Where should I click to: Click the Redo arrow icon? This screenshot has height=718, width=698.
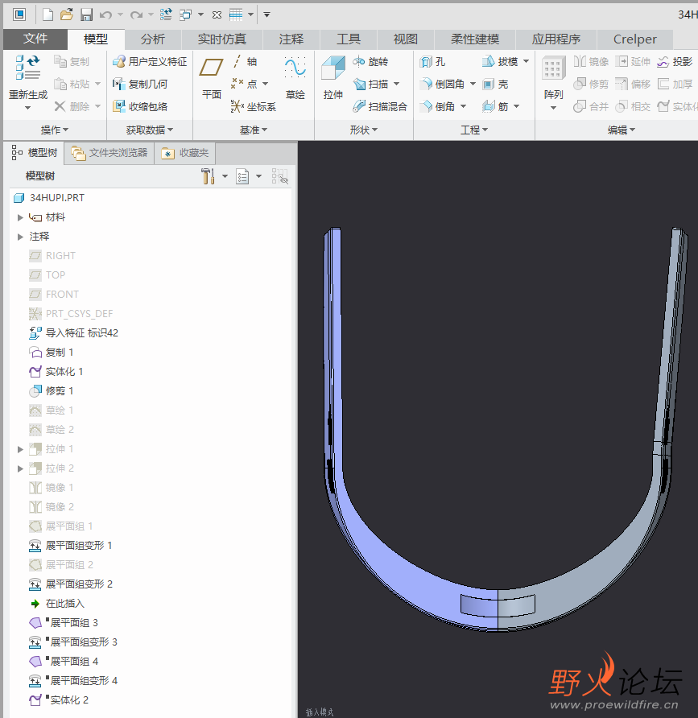coord(136,15)
